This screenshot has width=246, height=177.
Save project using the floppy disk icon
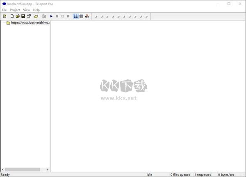click(x=23, y=16)
